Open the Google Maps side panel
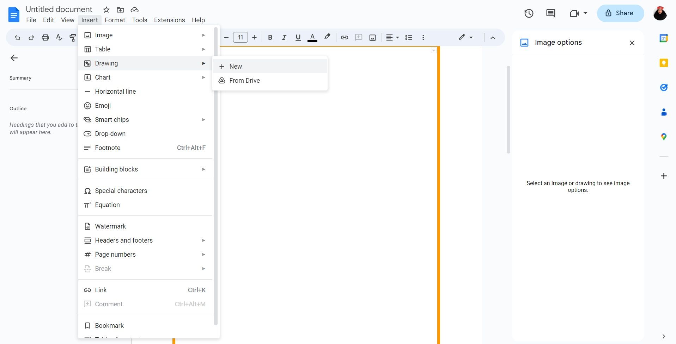 pos(664,137)
